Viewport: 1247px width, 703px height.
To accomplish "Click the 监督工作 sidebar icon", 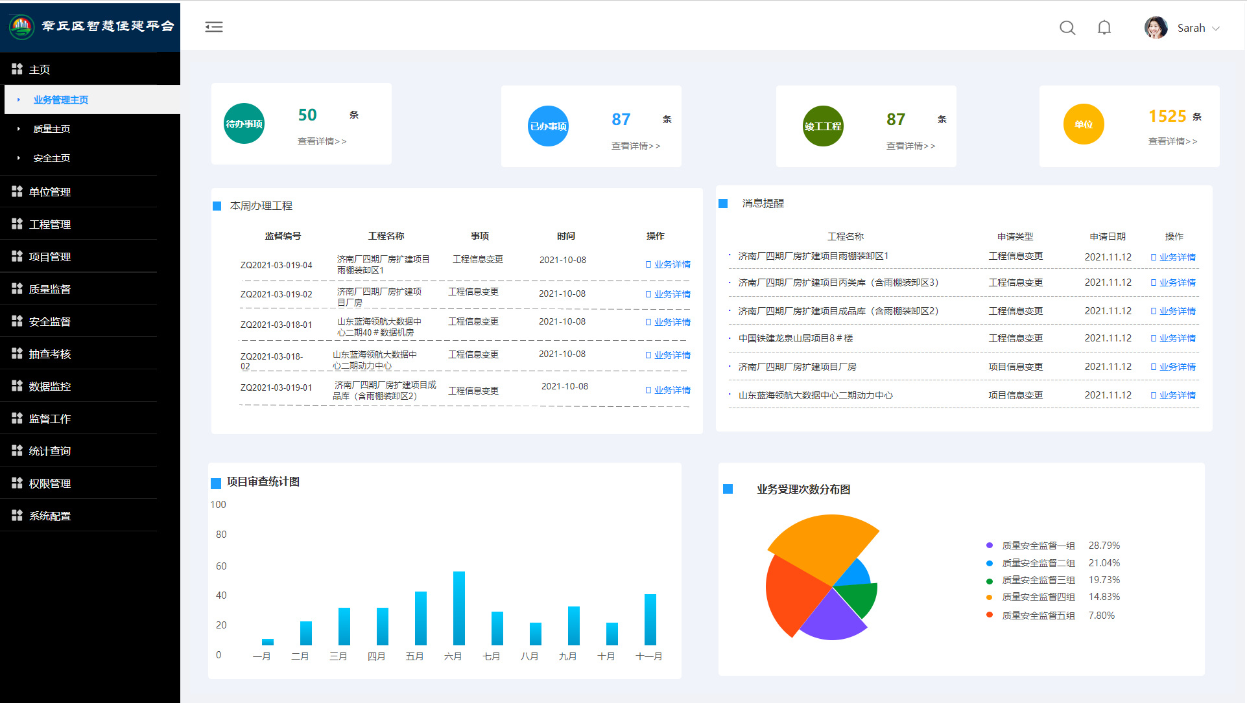I will [18, 418].
